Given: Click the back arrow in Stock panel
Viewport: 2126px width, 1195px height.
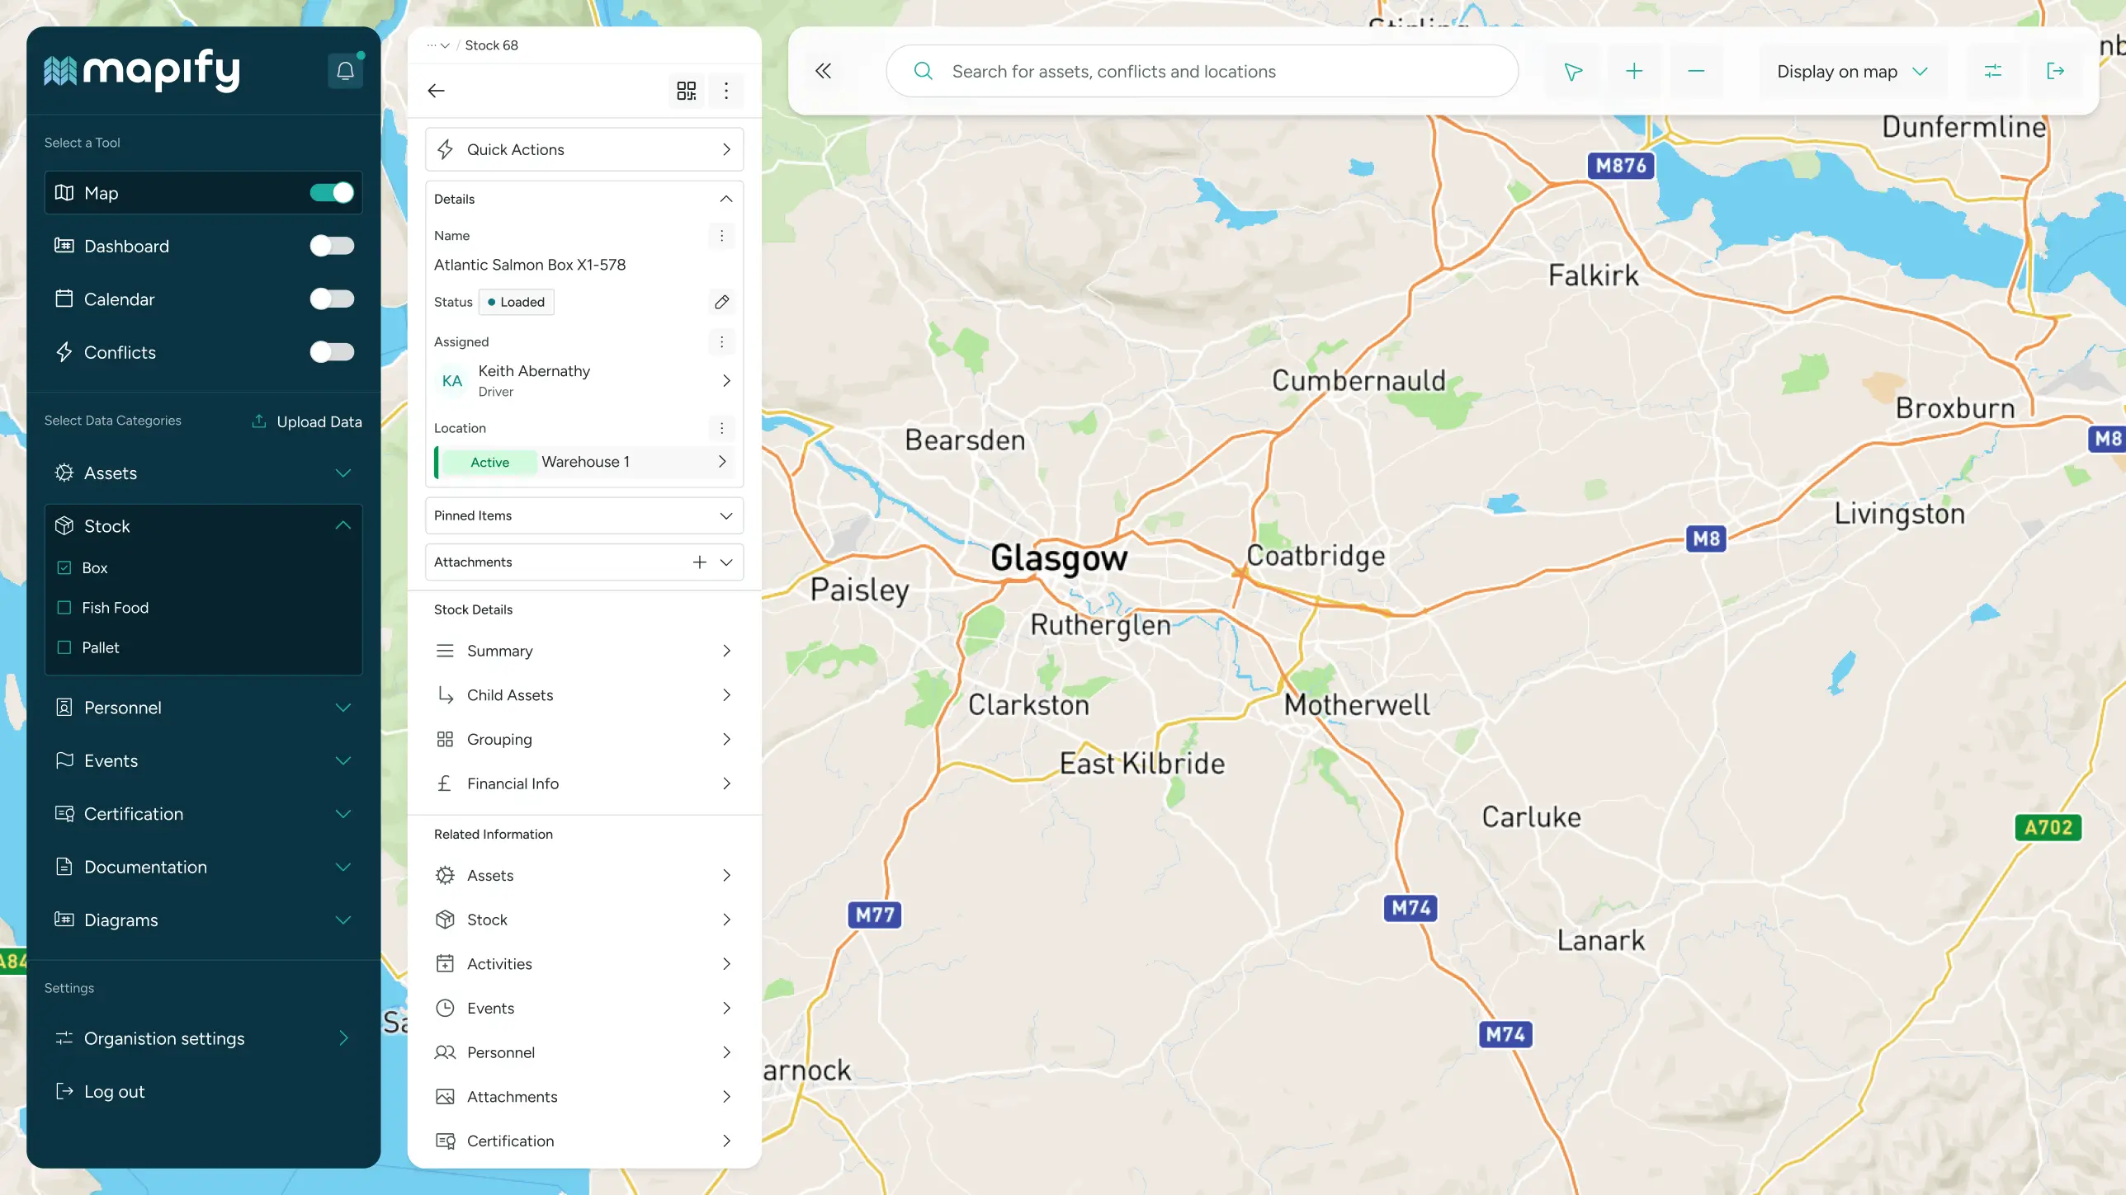Looking at the screenshot, I should [437, 91].
